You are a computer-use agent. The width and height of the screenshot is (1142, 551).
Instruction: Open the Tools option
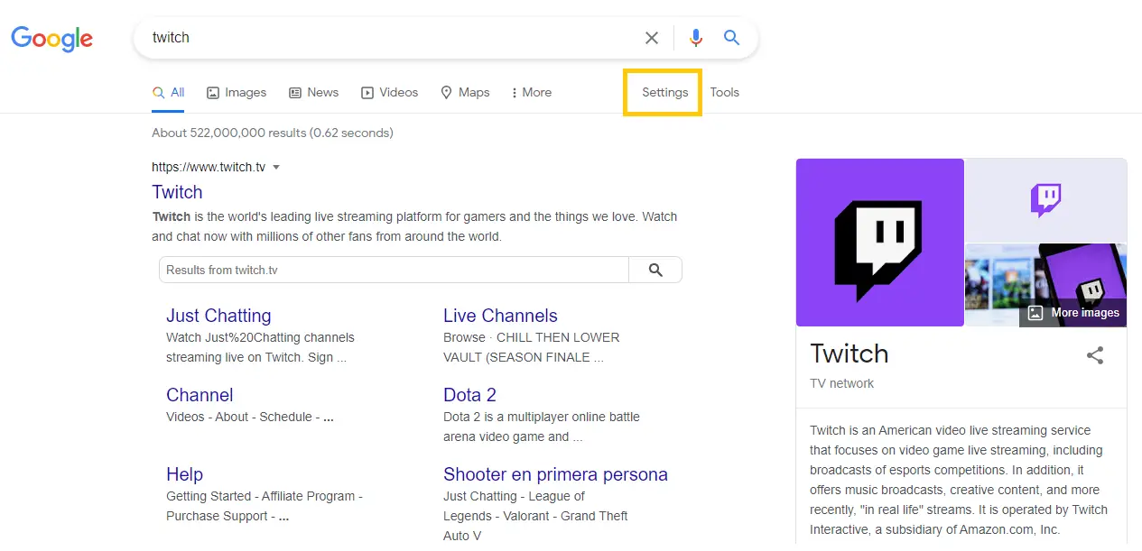click(724, 92)
